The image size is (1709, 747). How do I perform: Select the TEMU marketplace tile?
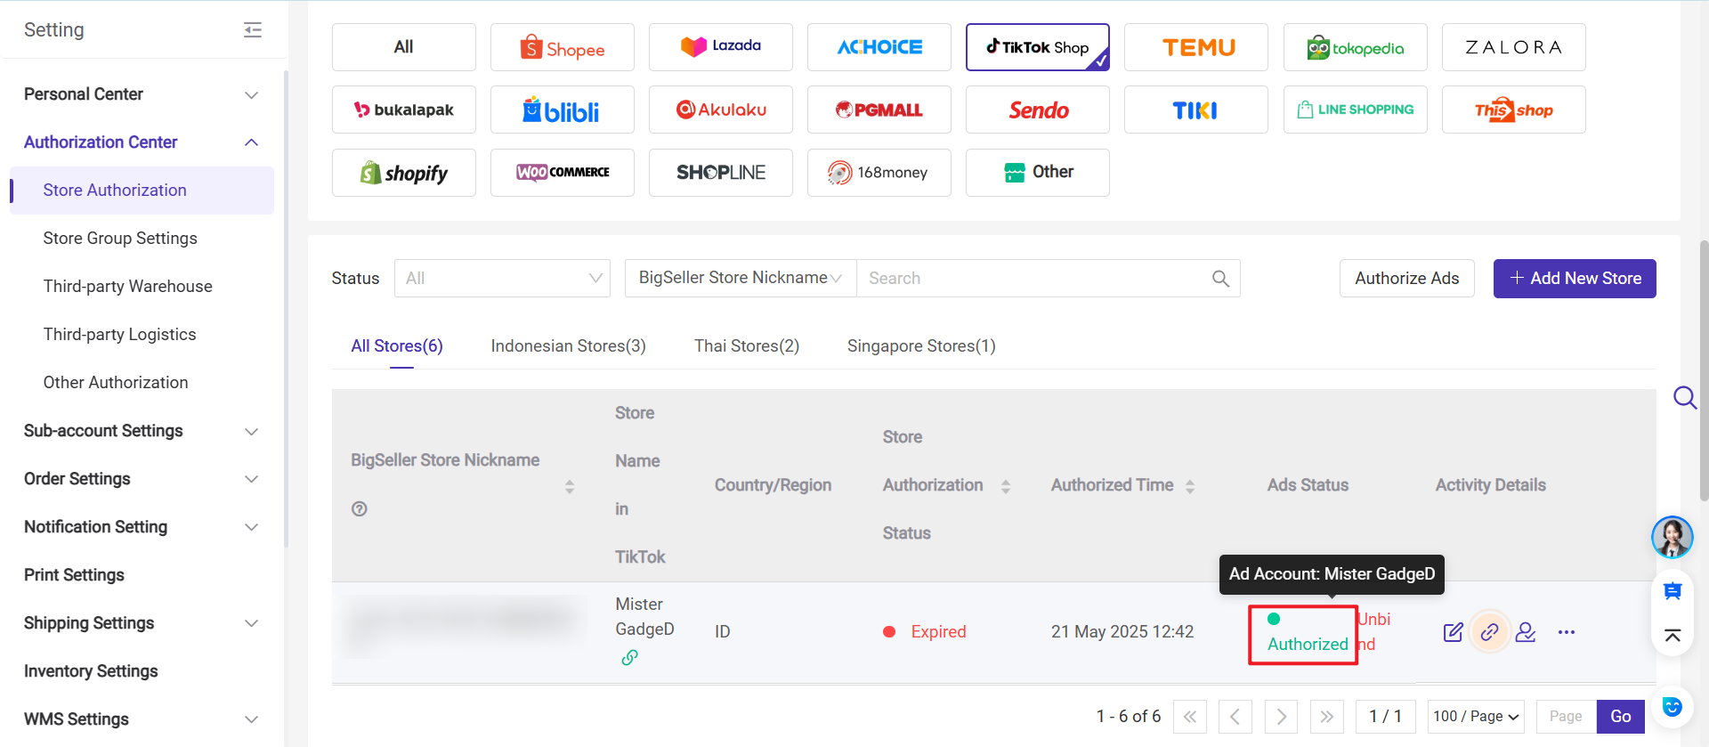[1196, 47]
